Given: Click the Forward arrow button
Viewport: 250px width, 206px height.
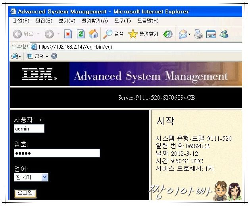Looking at the screenshot, I should 49,34.
